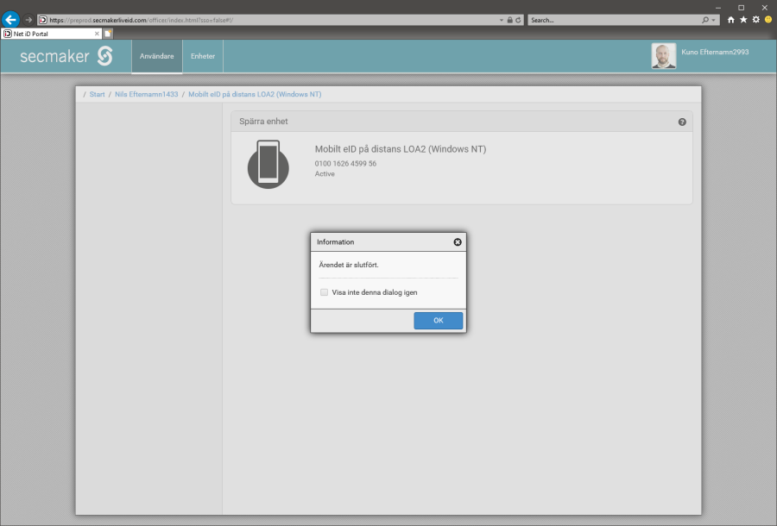Screen dimensions: 777x526
Task: Open browser Favorites star icon
Action: (743, 19)
